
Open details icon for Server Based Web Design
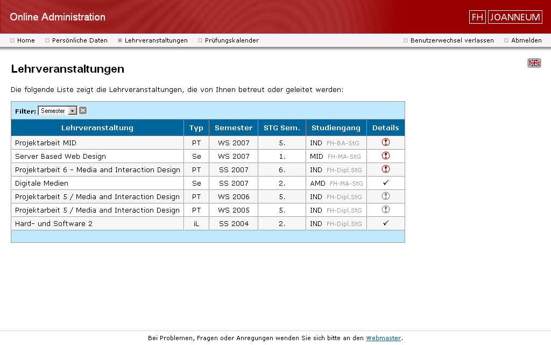385,156
